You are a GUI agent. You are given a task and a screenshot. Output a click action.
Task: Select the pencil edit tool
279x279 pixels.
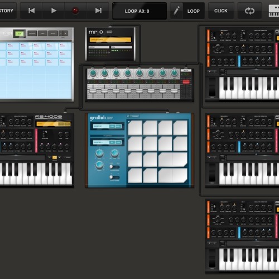tap(176, 11)
